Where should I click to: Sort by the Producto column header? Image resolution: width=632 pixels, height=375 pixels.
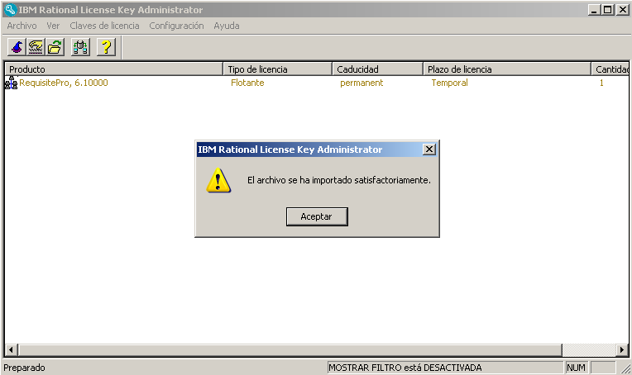114,69
